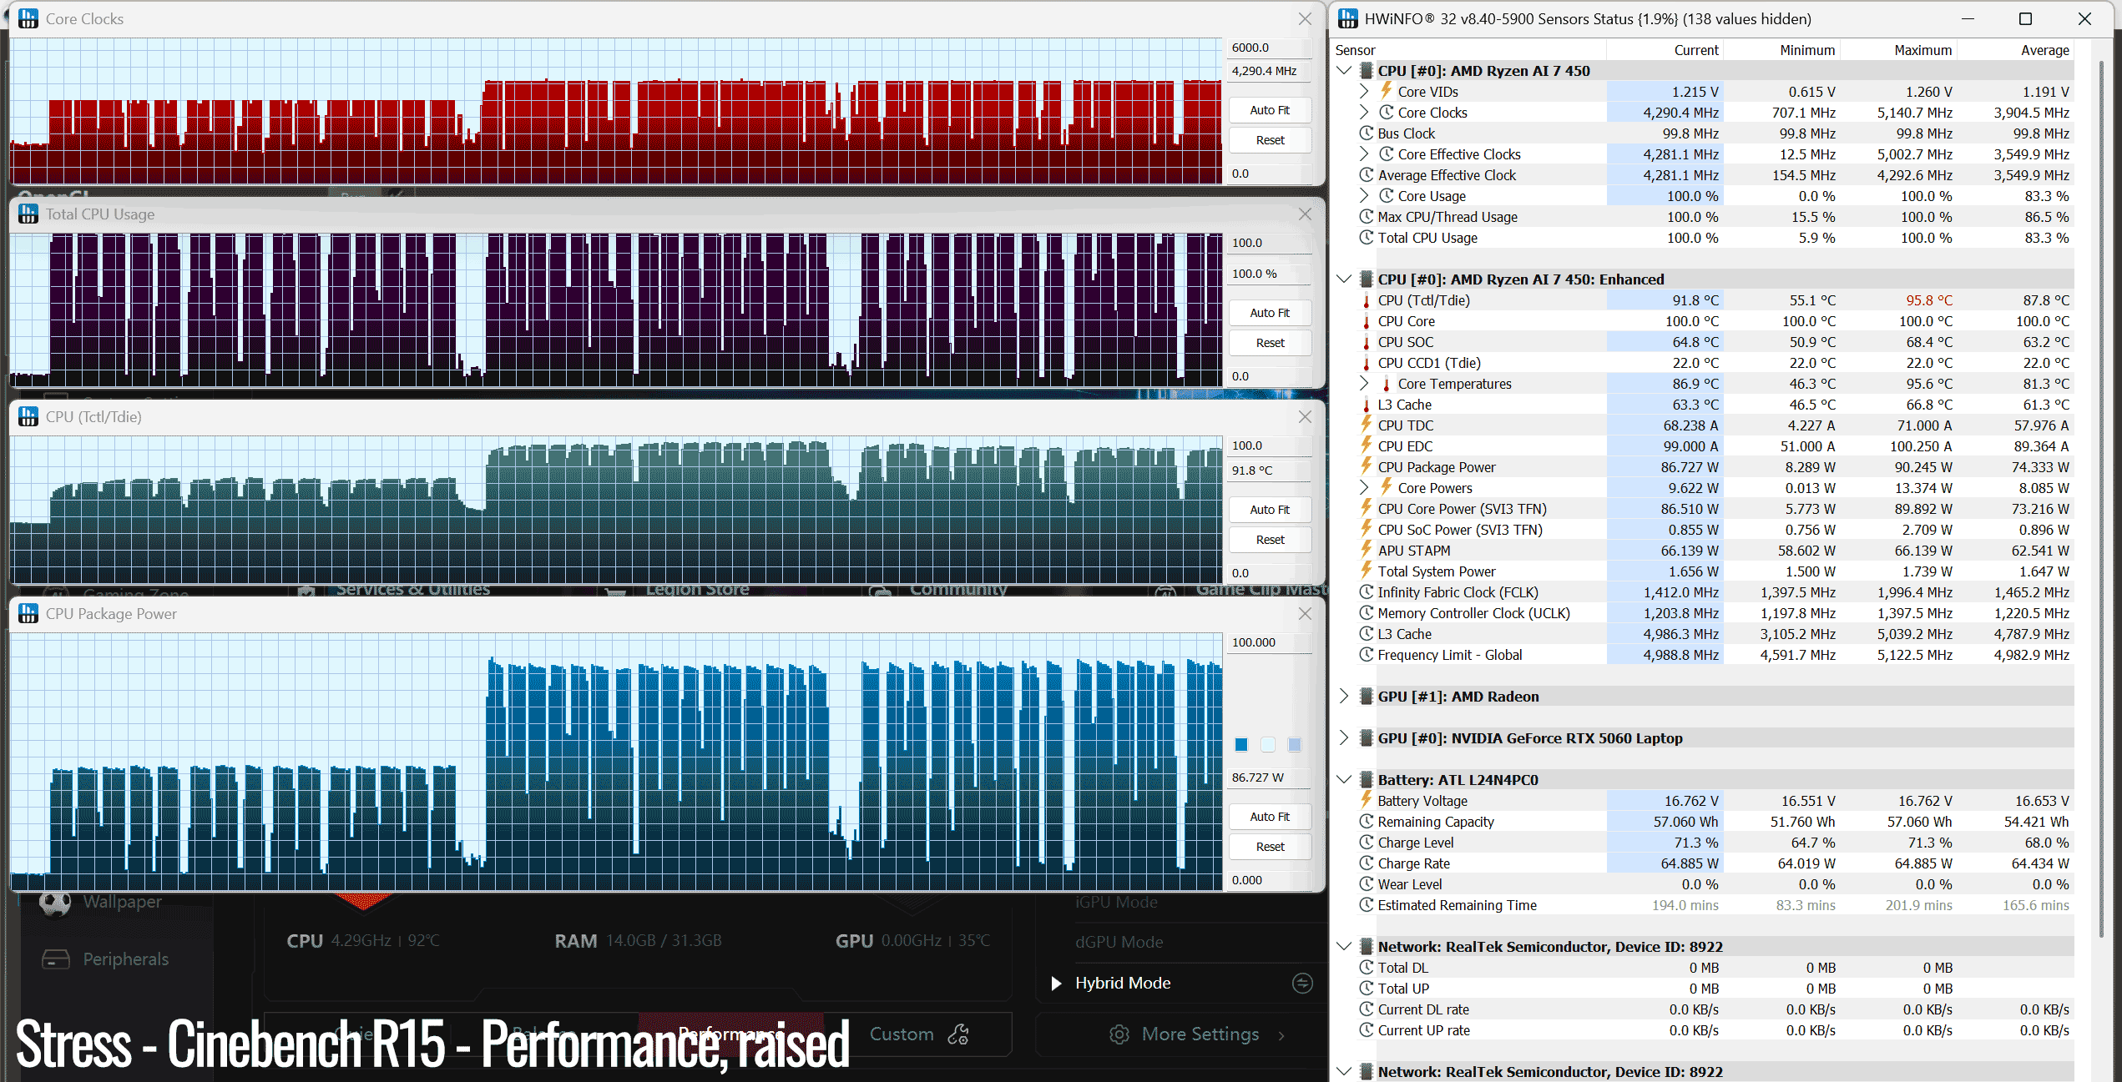Click the Core Clocks graph window icon

click(28, 18)
